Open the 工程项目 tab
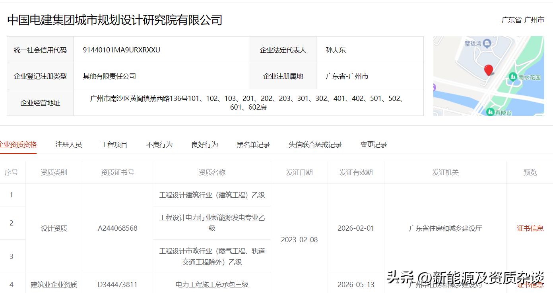The image size is (553, 293). 114,145
